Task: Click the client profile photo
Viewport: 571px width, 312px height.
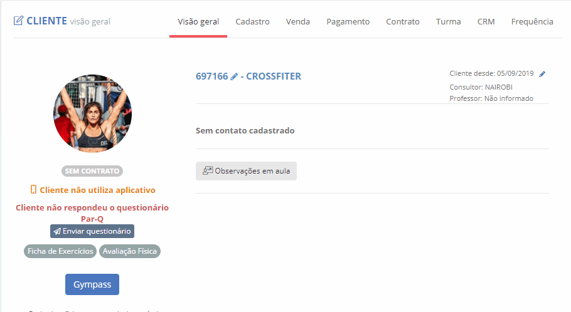Action: 92,113
